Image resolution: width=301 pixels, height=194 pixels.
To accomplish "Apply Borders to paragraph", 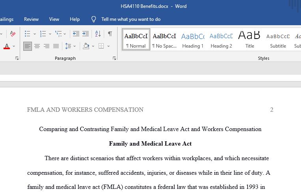I will pyautogui.click(x=101, y=46).
